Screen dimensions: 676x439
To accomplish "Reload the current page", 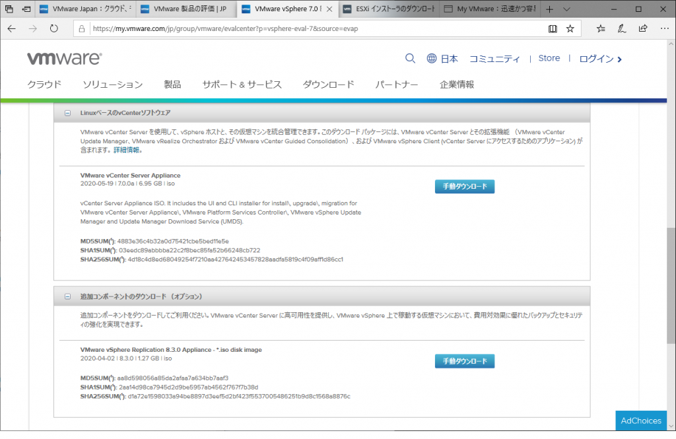I will click(x=54, y=28).
